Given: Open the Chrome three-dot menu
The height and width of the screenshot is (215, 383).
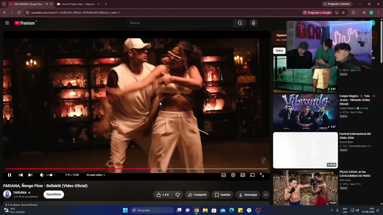Looking at the screenshot, I should (379, 13).
